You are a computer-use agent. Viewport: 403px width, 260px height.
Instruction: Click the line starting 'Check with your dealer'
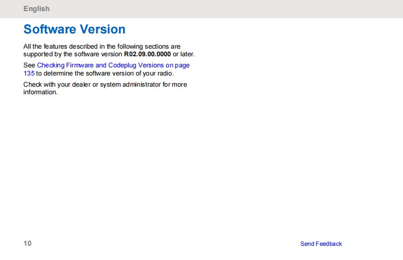click(105, 85)
